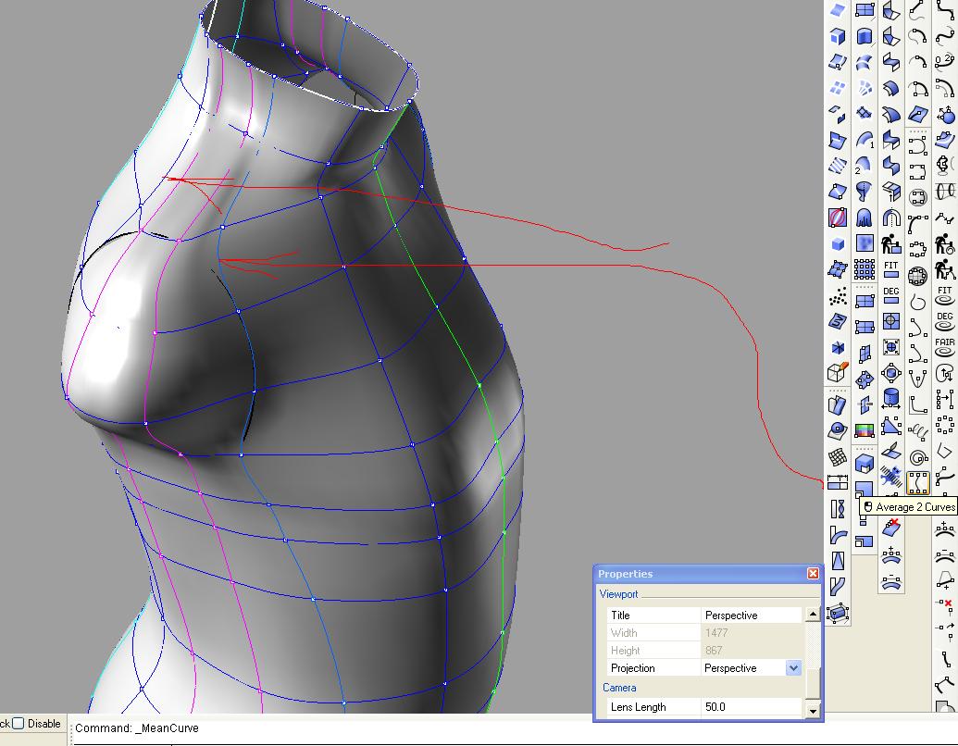This screenshot has height=746, width=958.
Task: Click the Projection Perspective combo box
Action: (743, 668)
